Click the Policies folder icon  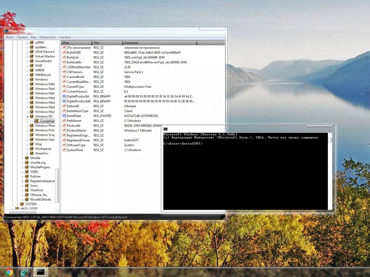point(27,176)
